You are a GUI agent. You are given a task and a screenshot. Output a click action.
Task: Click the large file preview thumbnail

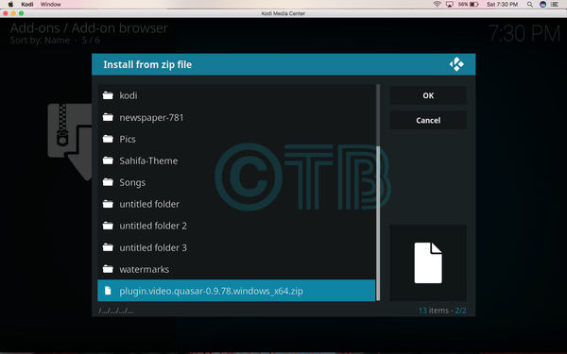coord(428,262)
